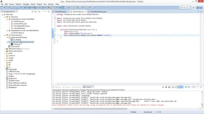Image resolution: width=204 pixels, height=114 pixels.
Task: Select ClientProxy.java in Package Explorer
Action: pyautogui.click(x=19, y=22)
